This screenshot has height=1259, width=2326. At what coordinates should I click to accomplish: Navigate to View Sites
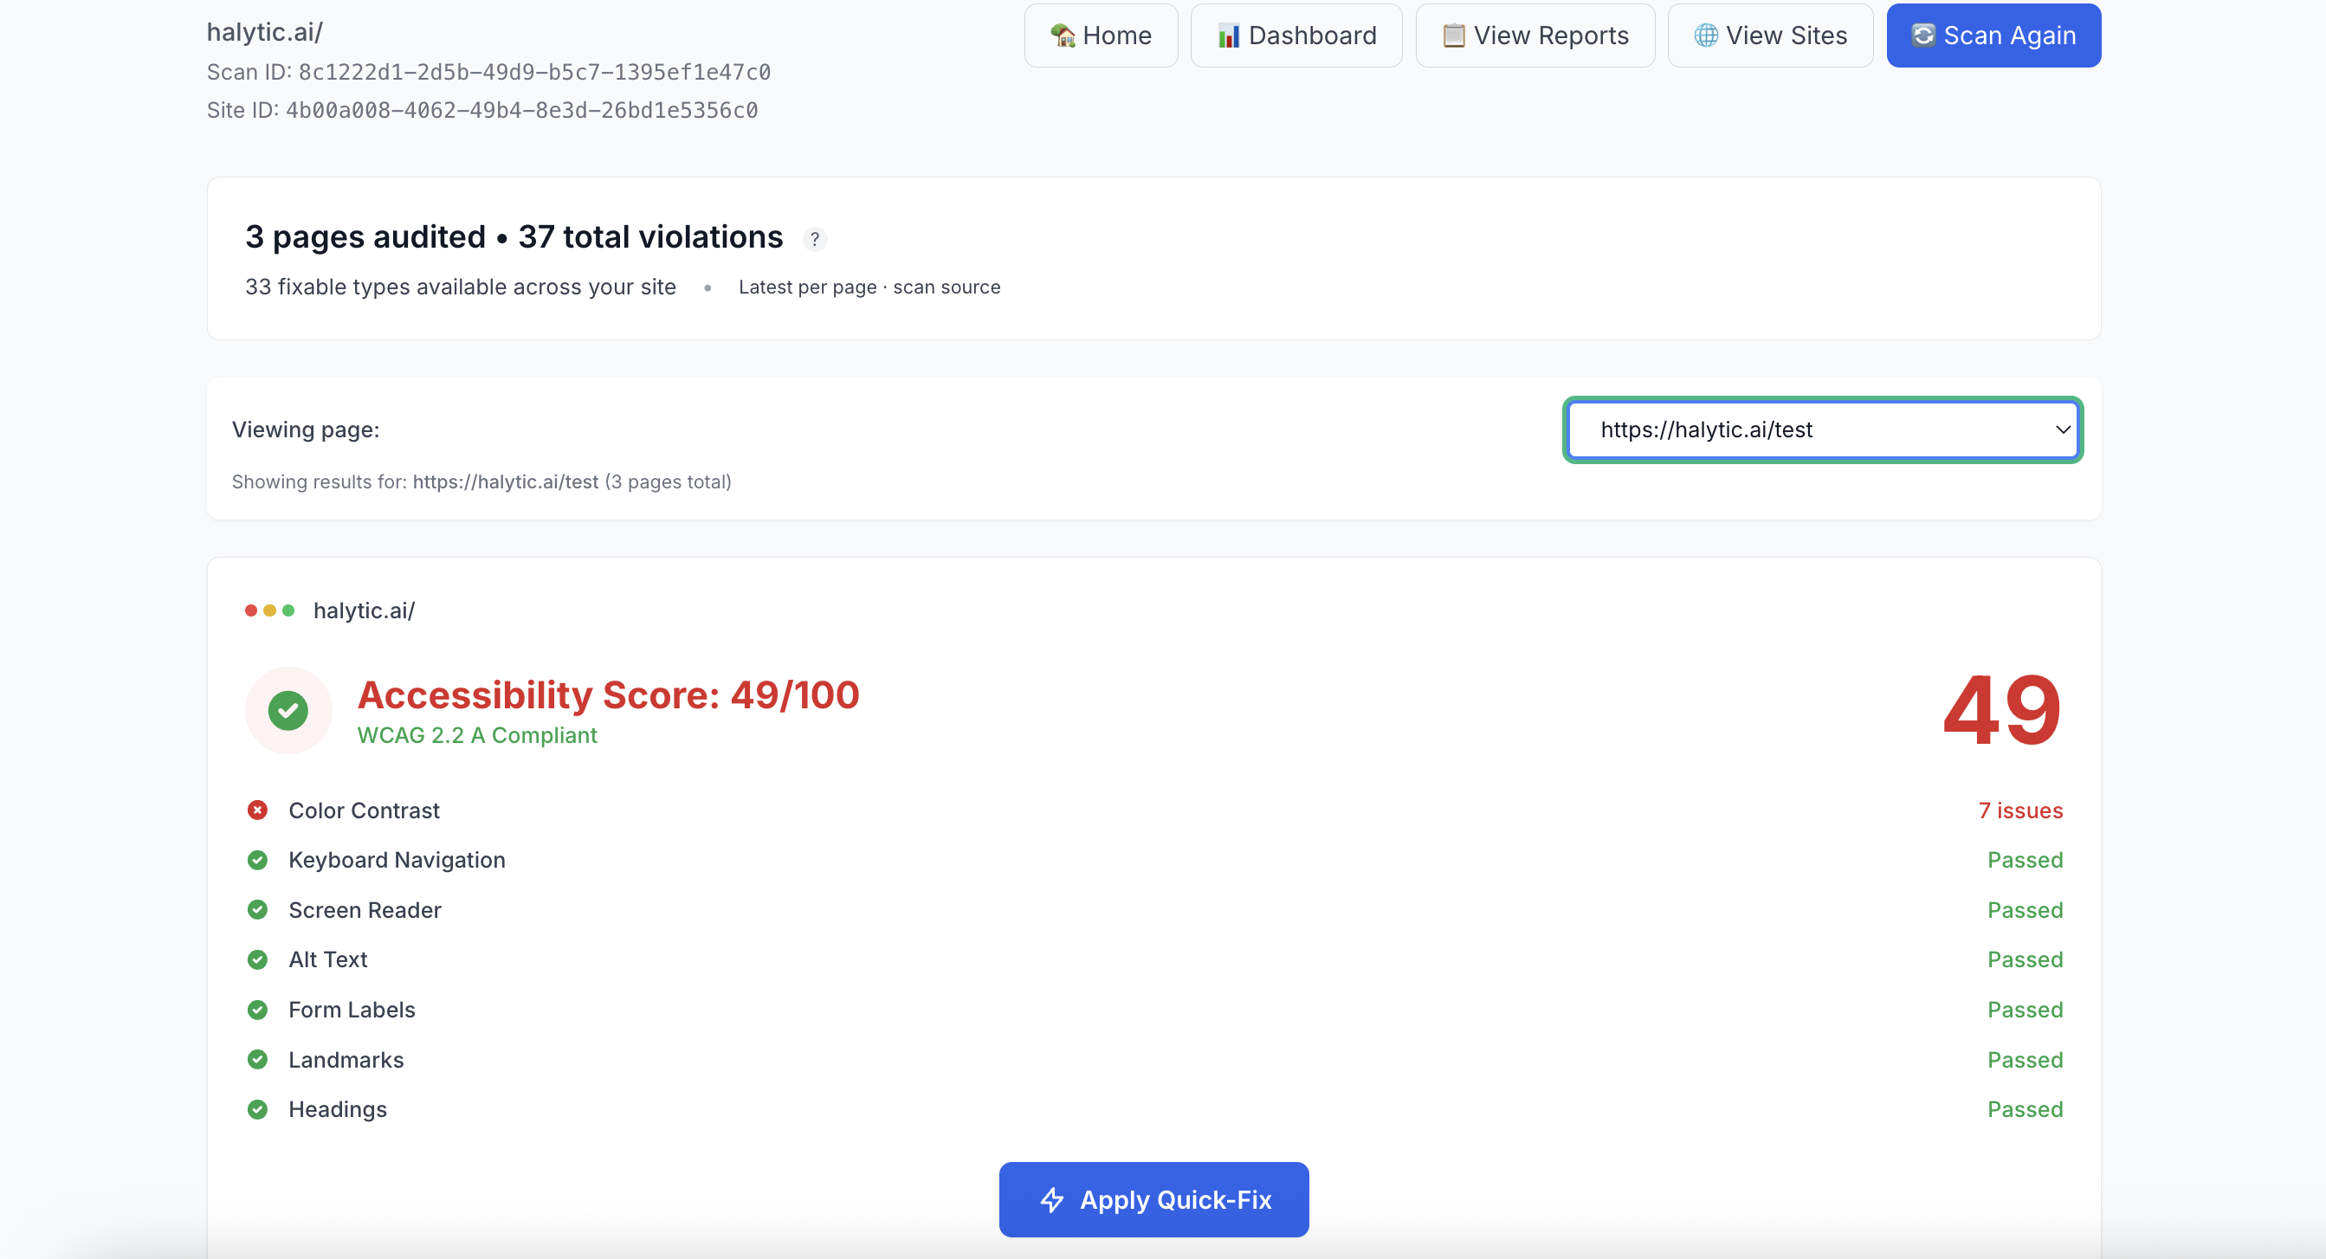tap(1770, 36)
